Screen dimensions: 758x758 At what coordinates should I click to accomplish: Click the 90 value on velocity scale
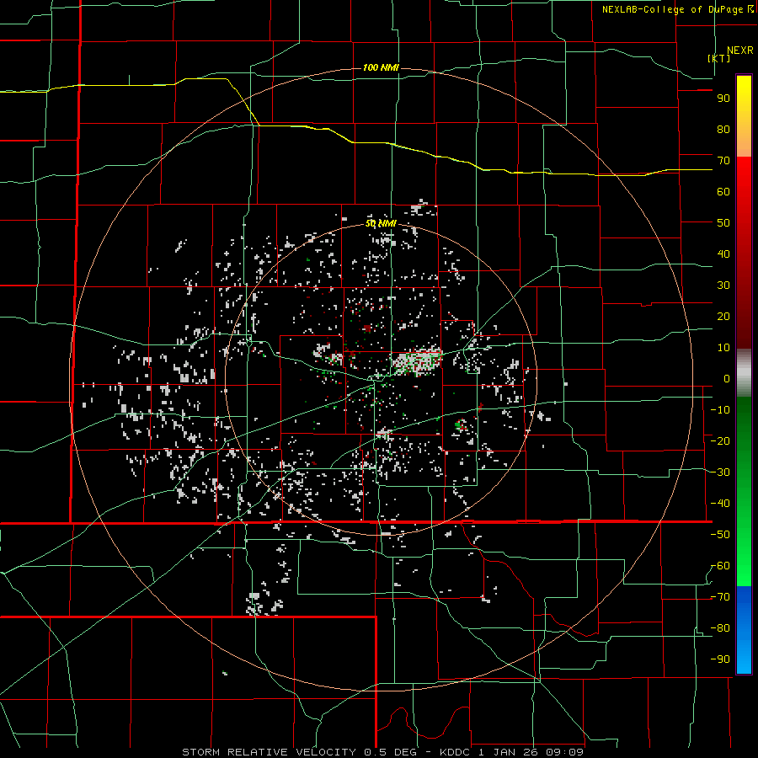pyautogui.click(x=723, y=99)
